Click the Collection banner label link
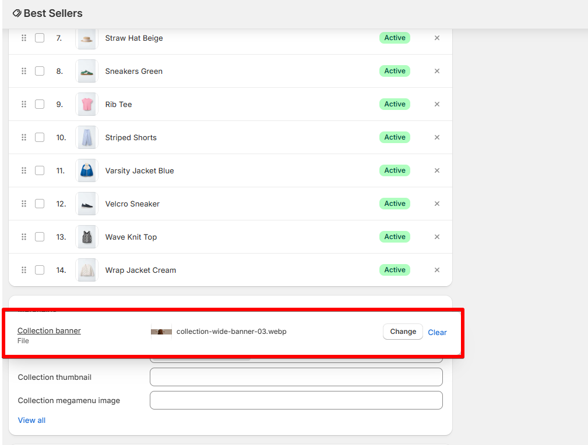This screenshot has height=445, width=588. [x=49, y=330]
